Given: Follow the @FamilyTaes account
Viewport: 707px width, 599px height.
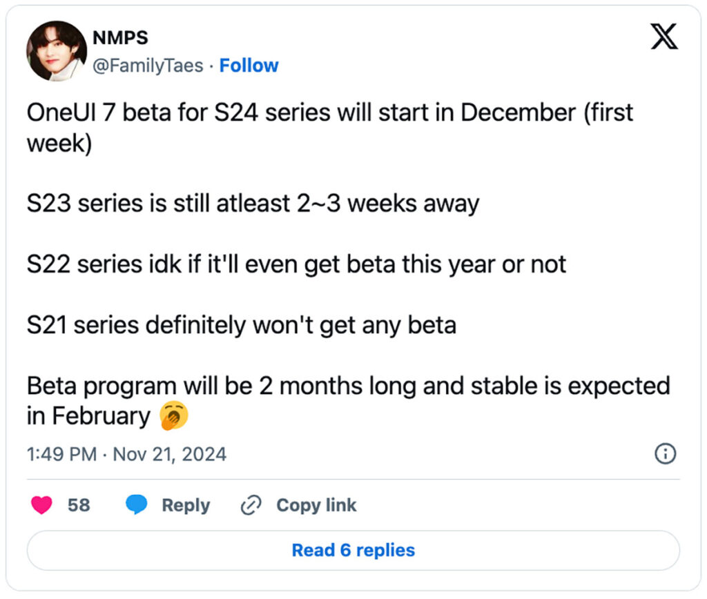Looking at the screenshot, I should (x=249, y=66).
